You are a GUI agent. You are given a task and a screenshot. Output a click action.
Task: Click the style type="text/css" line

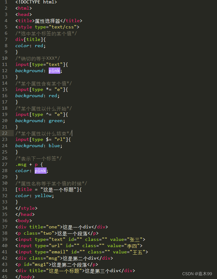47,27
